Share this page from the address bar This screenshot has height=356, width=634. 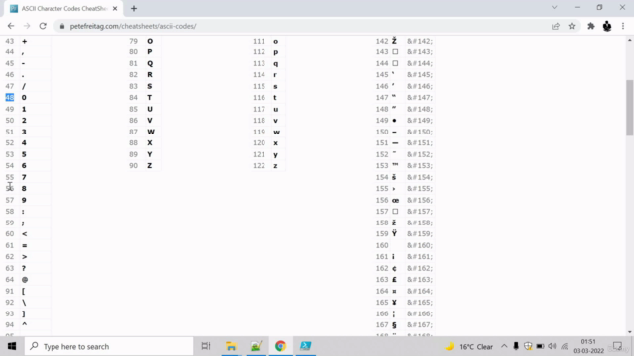point(556,26)
